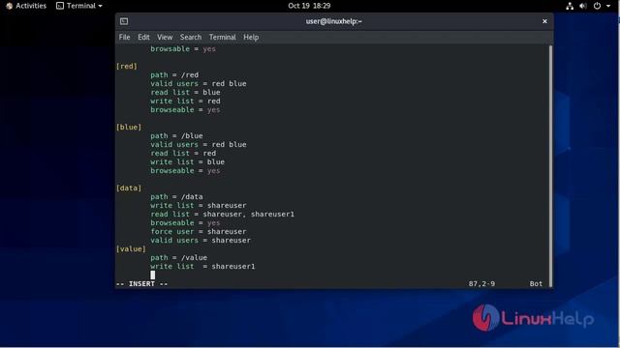The image size is (620, 348).
Task: Expand the system menu arrow
Action: coord(608,6)
